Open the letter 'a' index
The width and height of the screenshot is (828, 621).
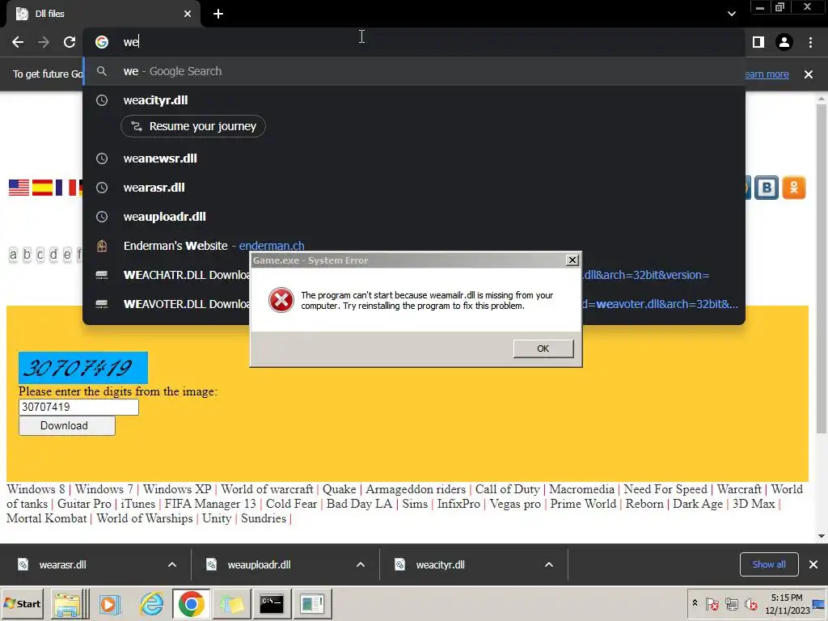(13, 255)
